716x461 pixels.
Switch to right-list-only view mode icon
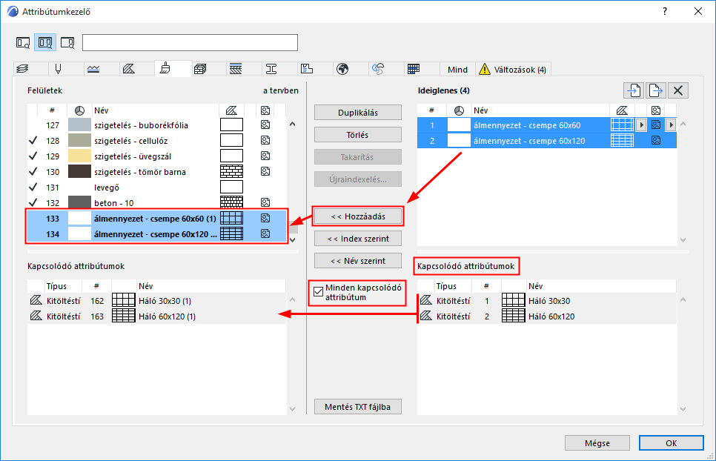[67, 43]
